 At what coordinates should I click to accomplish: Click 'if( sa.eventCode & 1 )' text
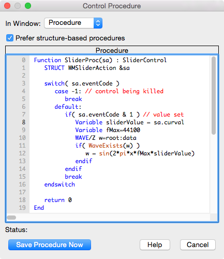[102, 114]
